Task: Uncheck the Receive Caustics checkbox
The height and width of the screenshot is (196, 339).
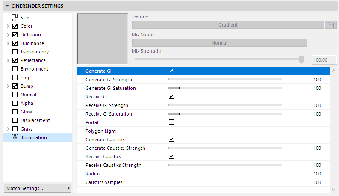Action: click(171, 156)
